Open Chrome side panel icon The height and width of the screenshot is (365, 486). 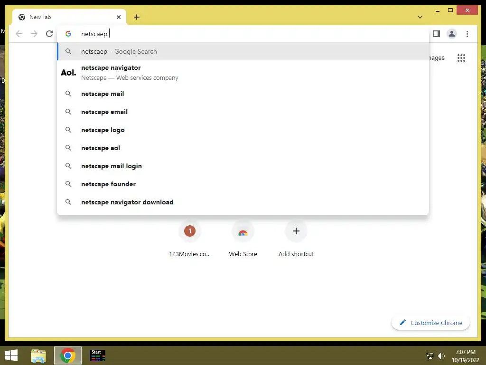tap(437, 34)
